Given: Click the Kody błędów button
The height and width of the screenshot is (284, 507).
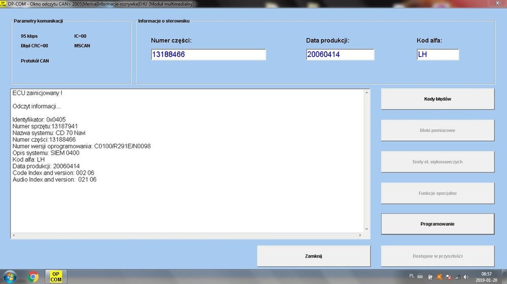Looking at the screenshot, I should coord(438,99).
